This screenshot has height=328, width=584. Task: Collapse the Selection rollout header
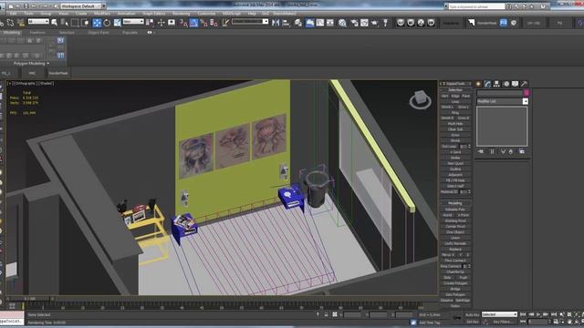click(455, 90)
